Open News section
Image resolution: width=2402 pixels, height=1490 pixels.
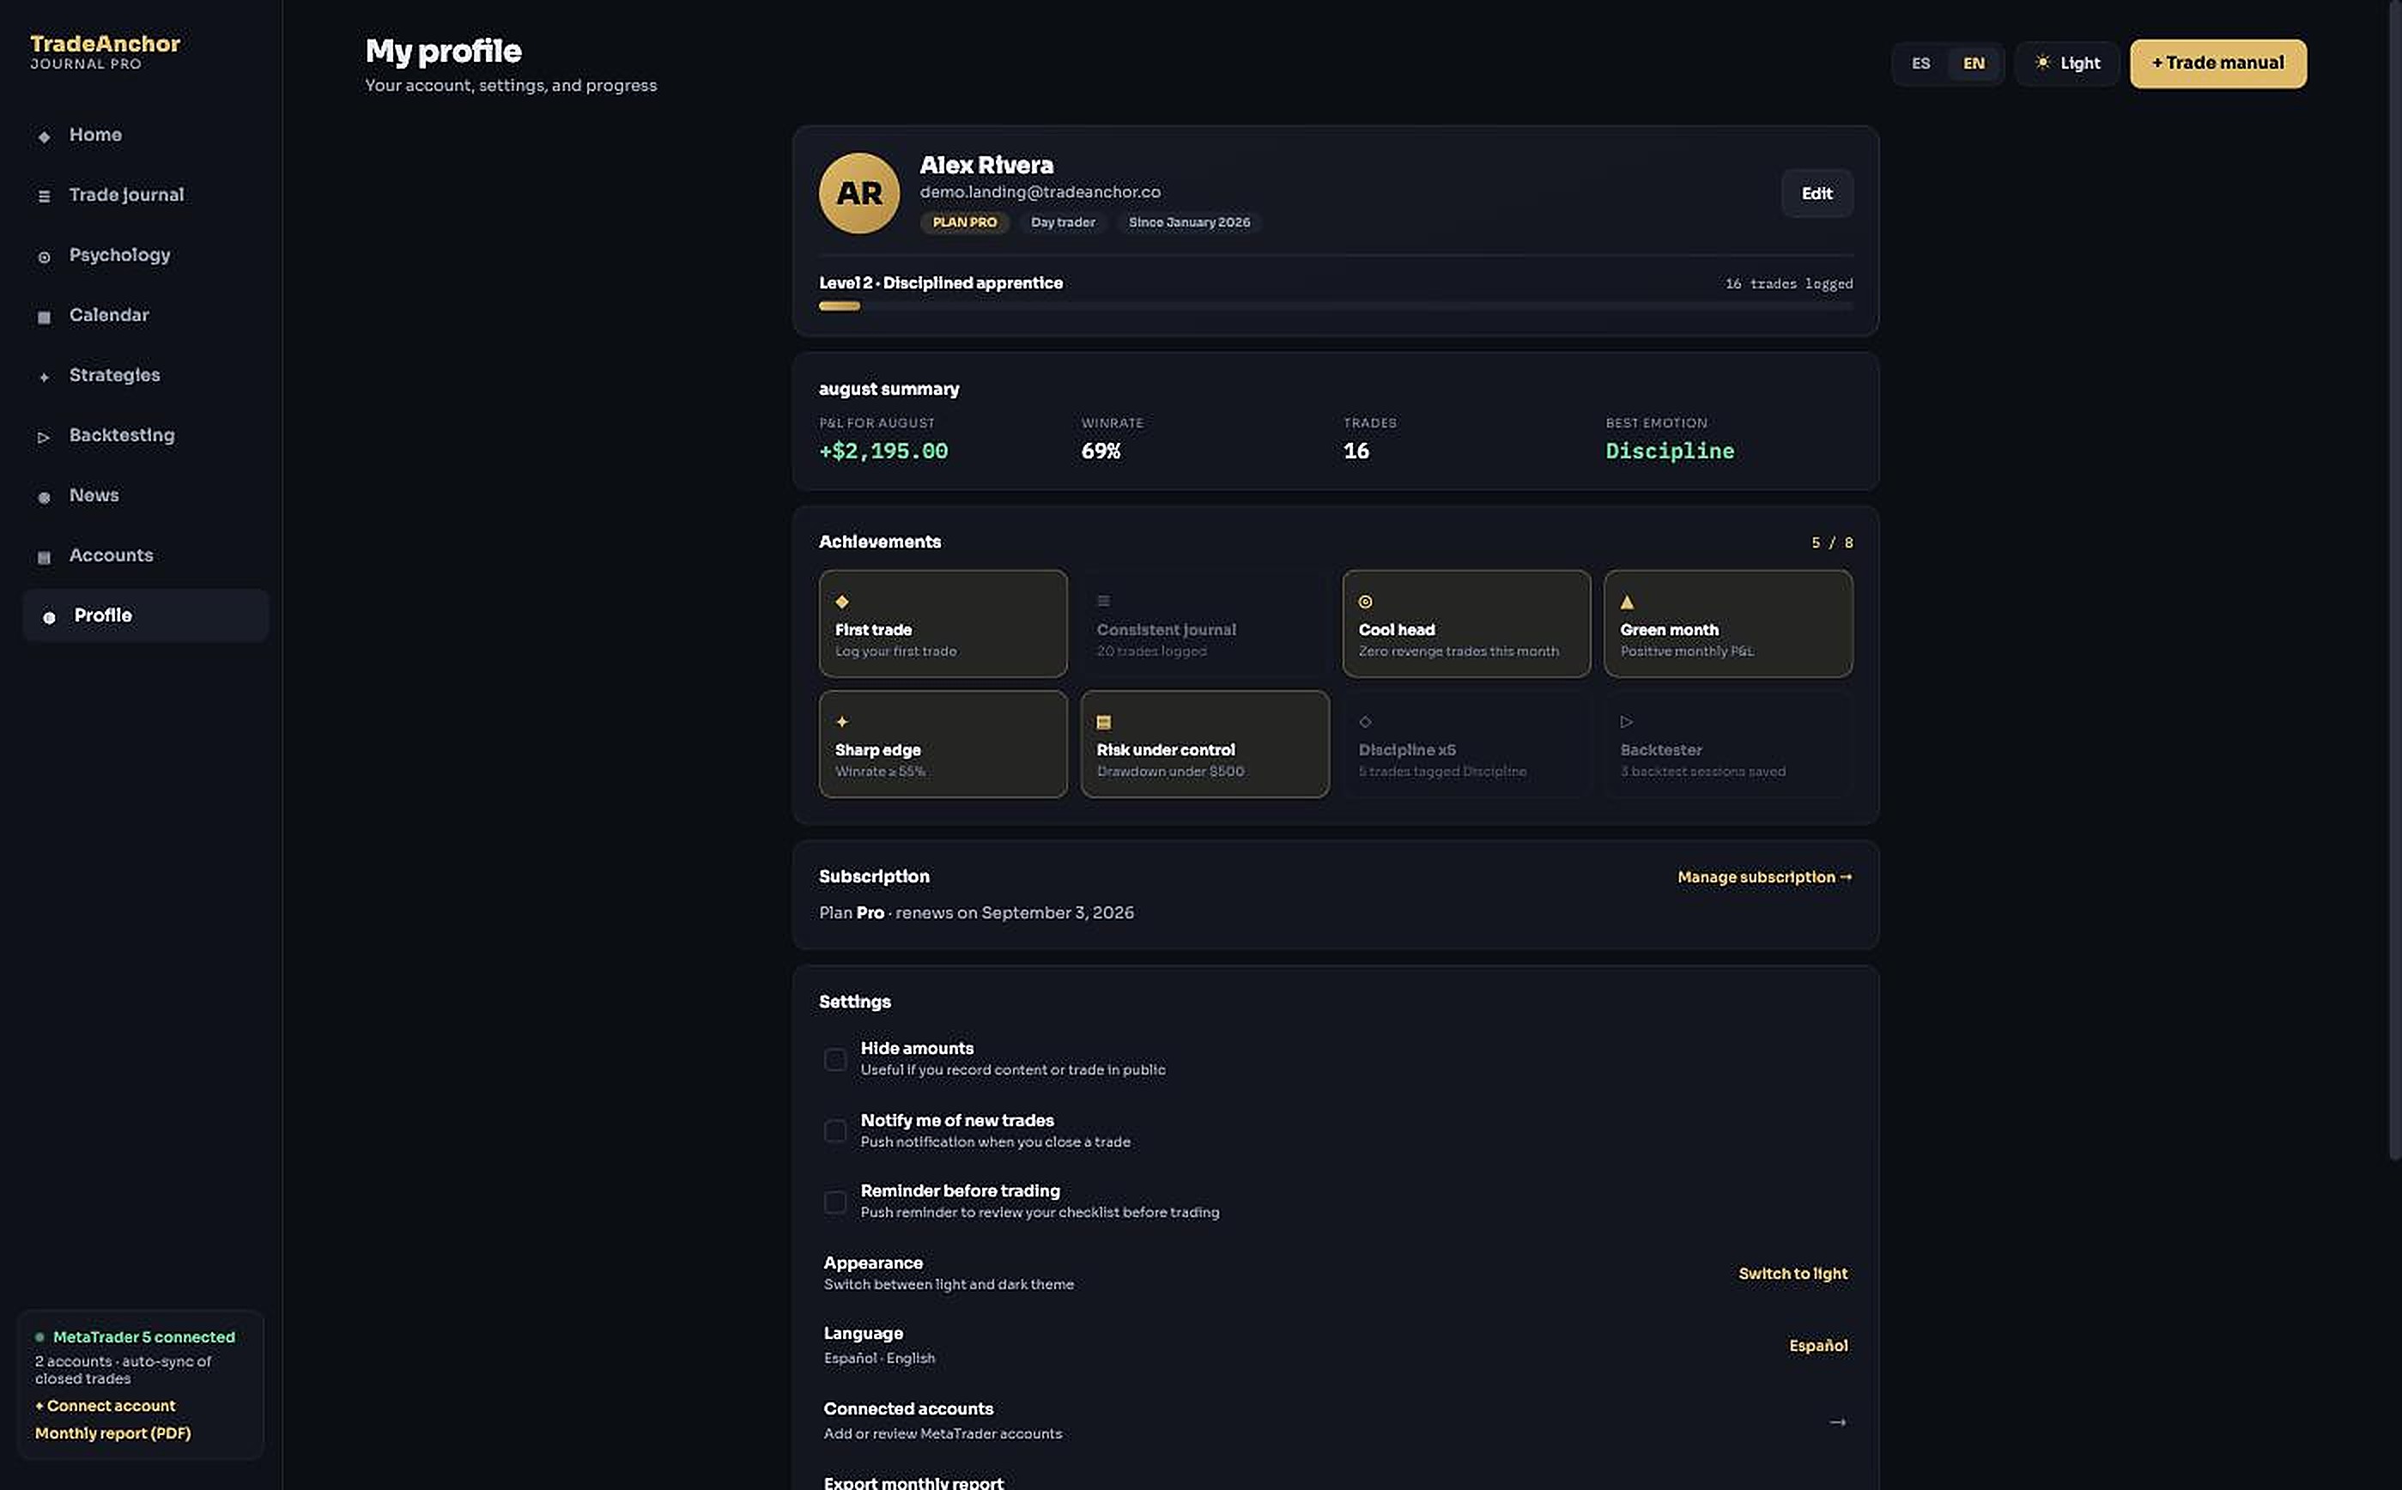[x=145, y=496]
